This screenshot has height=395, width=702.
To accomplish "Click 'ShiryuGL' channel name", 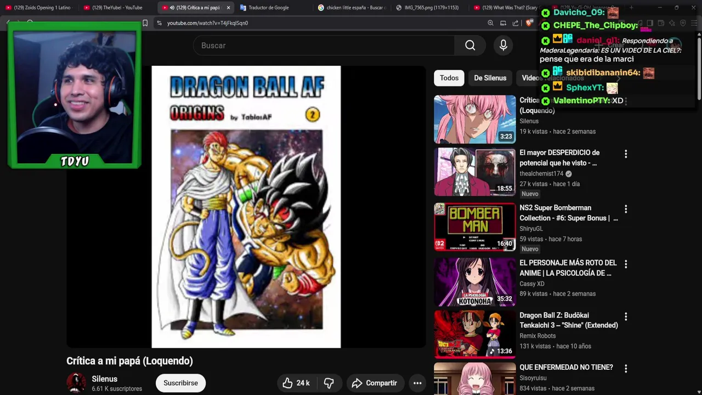I will 531,229.
